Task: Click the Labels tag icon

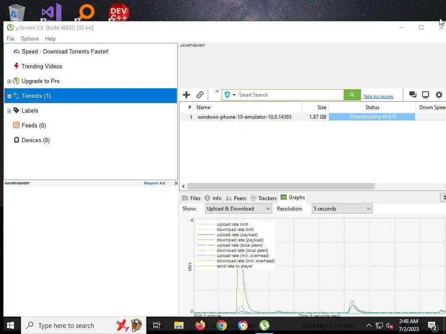Action: [17, 110]
